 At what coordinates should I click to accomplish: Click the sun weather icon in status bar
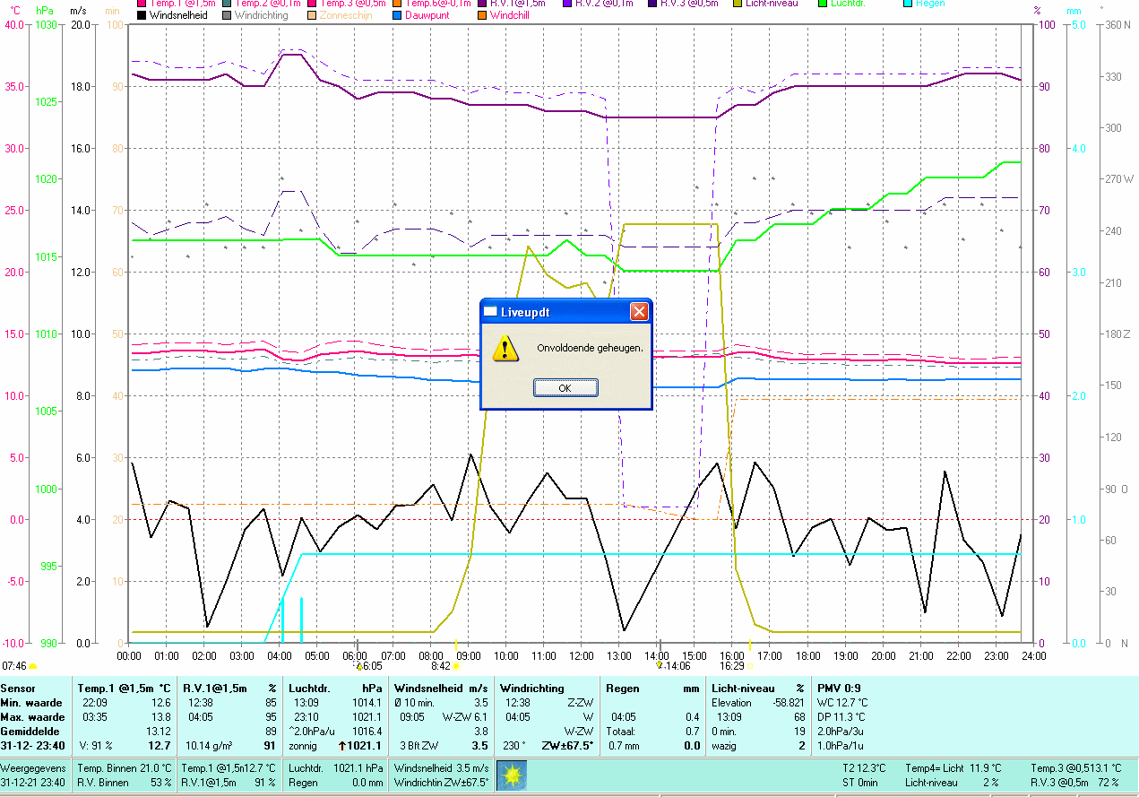point(512,775)
